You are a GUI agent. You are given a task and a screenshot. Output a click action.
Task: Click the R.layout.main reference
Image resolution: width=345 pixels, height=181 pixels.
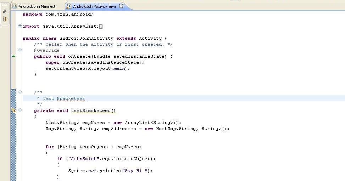point(106,68)
